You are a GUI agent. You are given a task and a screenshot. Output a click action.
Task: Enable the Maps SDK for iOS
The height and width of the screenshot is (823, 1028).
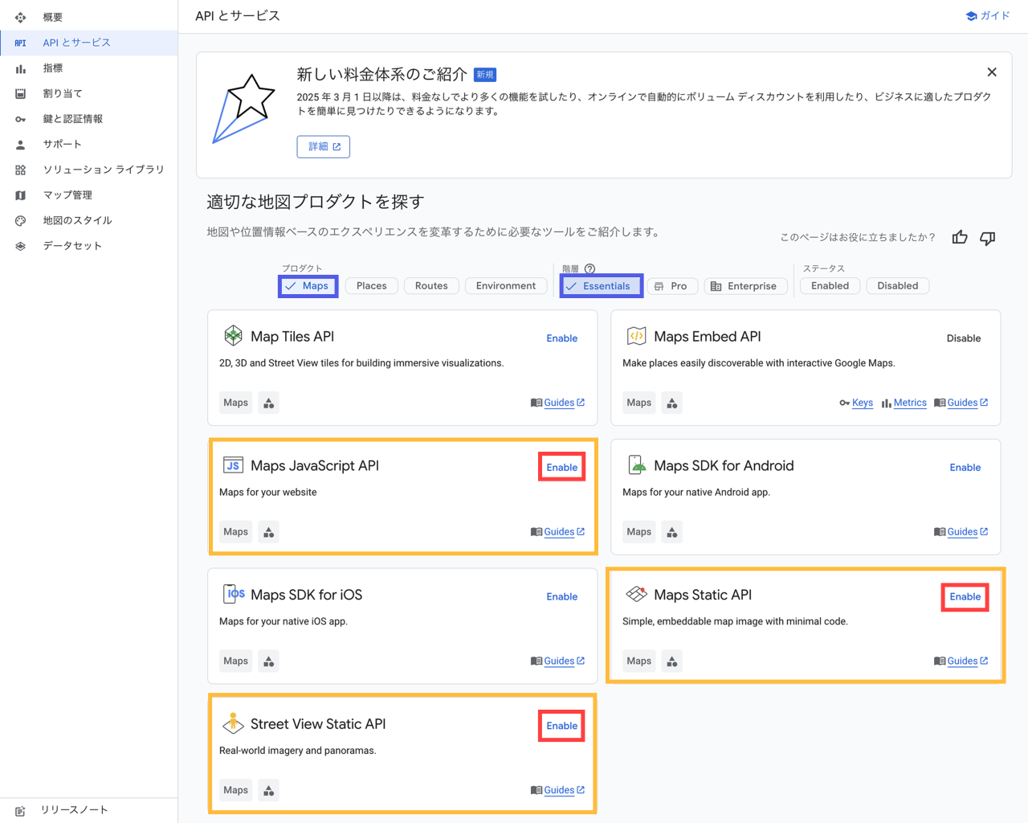pos(562,597)
